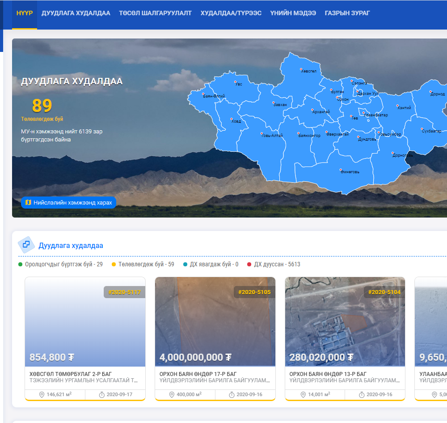Select ХУДАЛДАА/ТҮРЭЭС menu item

coord(231,13)
